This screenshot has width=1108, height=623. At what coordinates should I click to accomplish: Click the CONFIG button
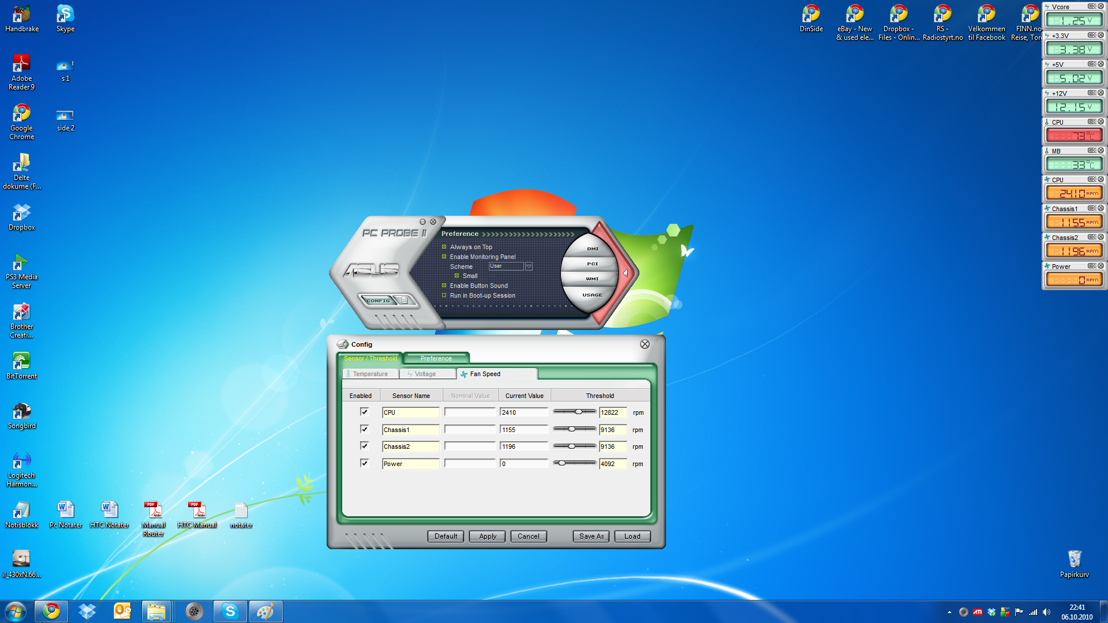379,301
